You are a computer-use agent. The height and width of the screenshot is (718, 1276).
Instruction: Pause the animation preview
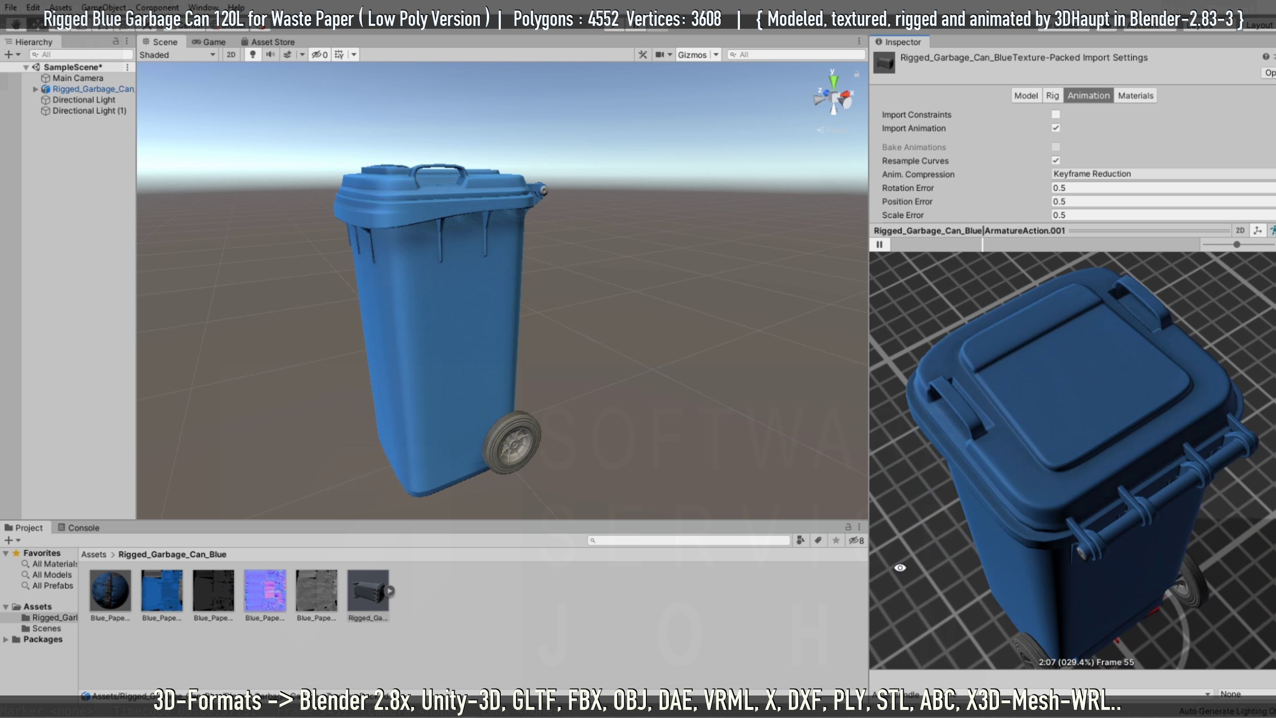tap(879, 244)
